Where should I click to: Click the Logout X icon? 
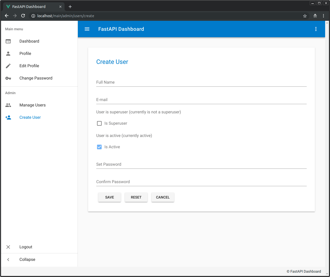tap(8, 247)
